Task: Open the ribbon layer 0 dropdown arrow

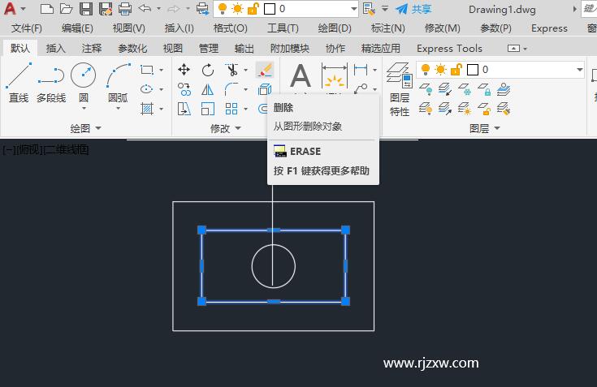Action: coord(579,70)
